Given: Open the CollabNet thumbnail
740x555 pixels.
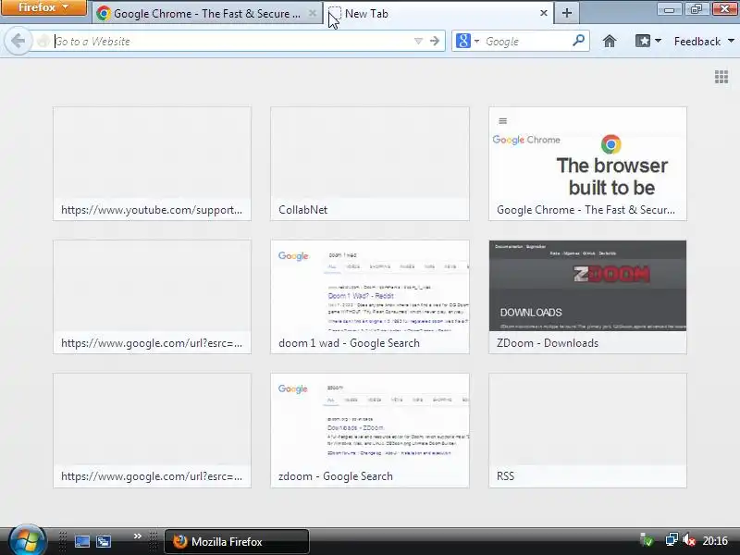Looking at the screenshot, I should [369, 164].
